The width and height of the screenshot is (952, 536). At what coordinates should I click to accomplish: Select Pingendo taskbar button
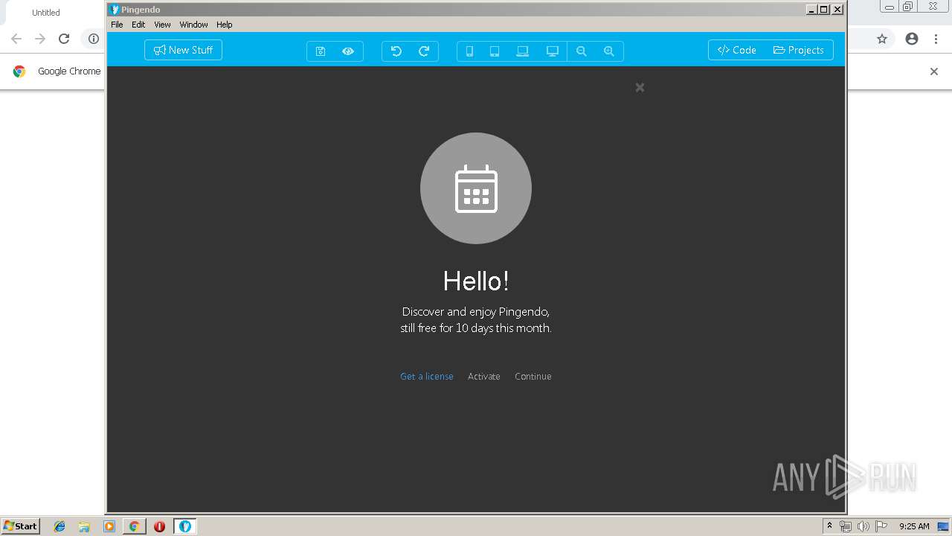pos(185,526)
